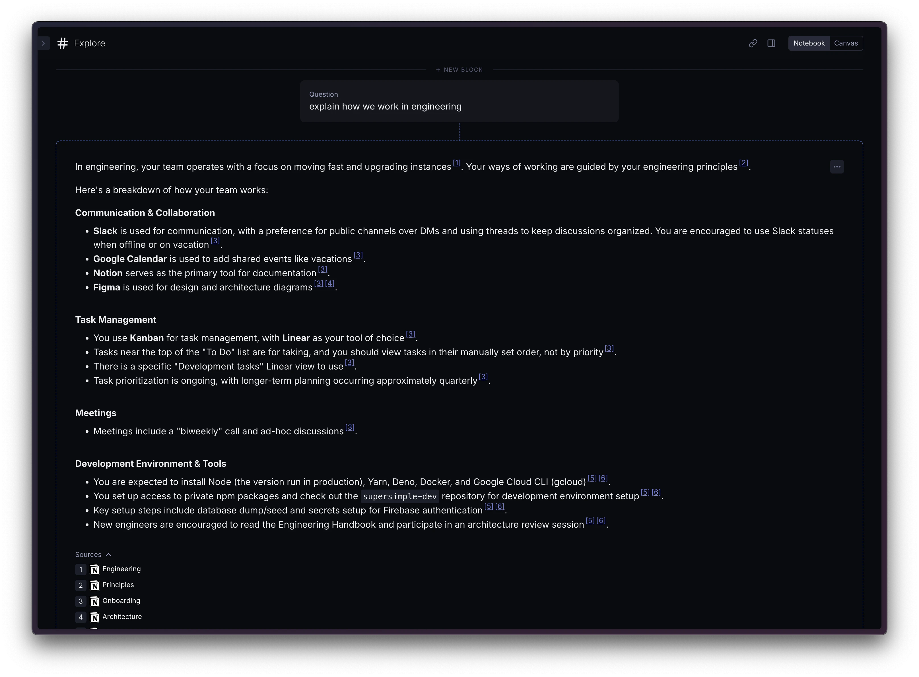Toggle the side panel layout icon

(771, 44)
